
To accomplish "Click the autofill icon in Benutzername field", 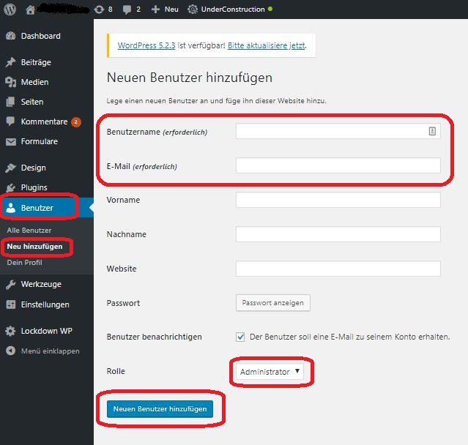I will click(x=432, y=131).
